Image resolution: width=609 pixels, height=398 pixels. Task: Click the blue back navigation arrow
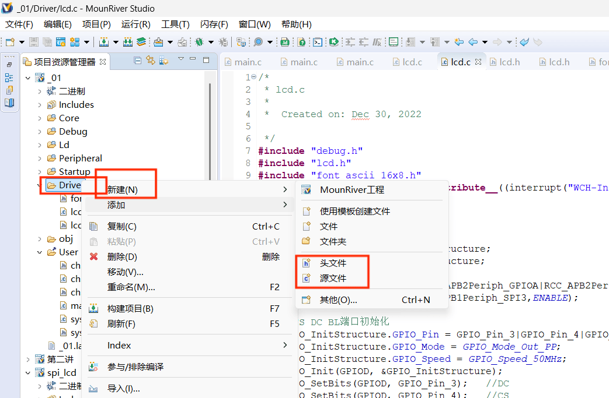click(x=472, y=42)
